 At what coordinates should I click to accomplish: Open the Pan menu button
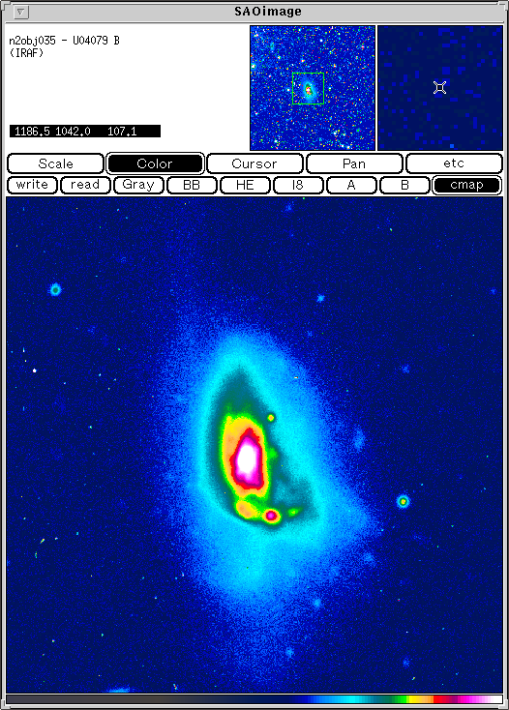[354, 163]
